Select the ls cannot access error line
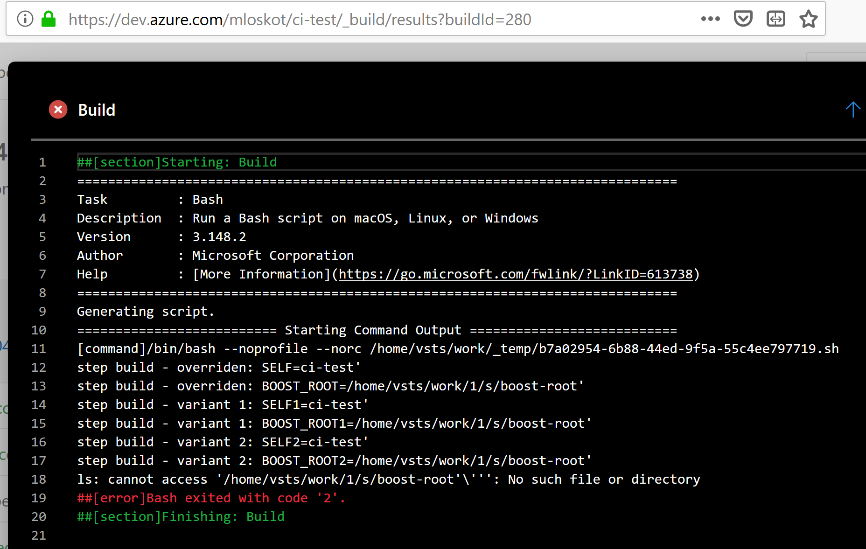 click(388, 479)
